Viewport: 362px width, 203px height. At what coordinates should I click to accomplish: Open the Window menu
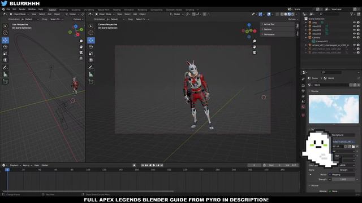pos(32,9)
